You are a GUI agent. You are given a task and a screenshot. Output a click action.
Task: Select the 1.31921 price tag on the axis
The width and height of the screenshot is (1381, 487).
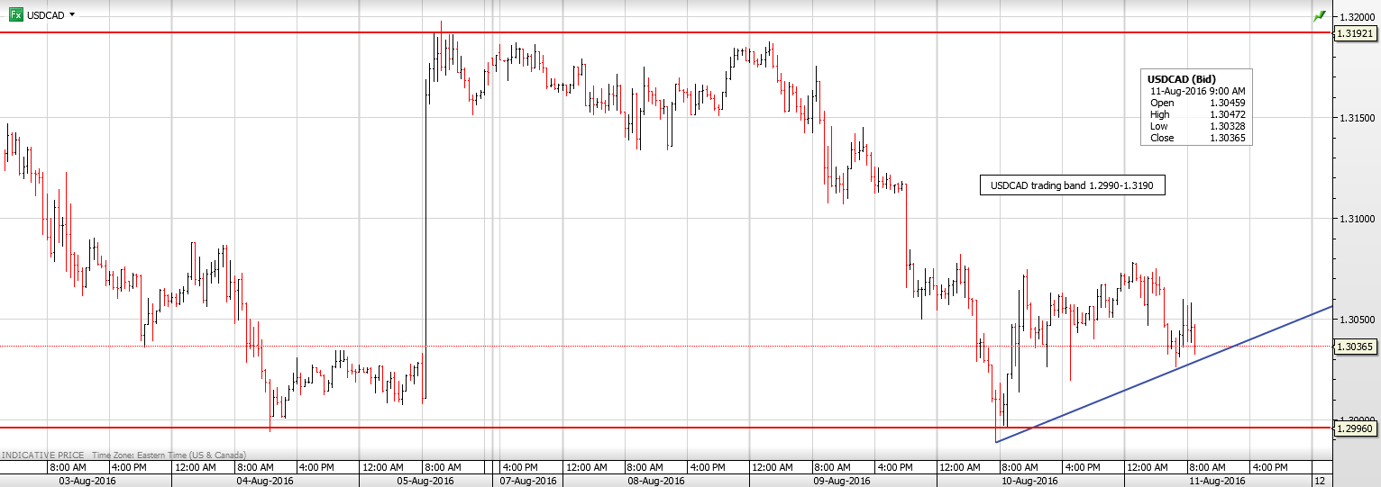pos(1357,33)
